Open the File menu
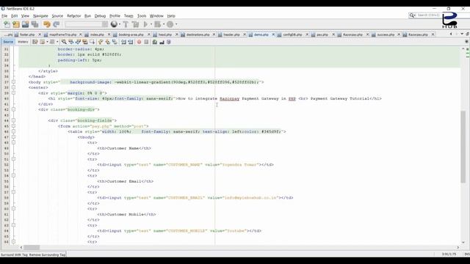 (x=4, y=16)
